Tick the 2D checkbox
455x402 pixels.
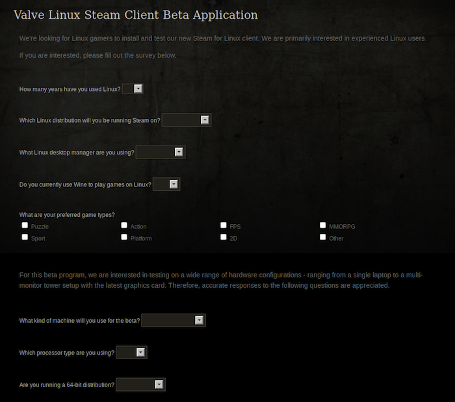click(x=224, y=237)
